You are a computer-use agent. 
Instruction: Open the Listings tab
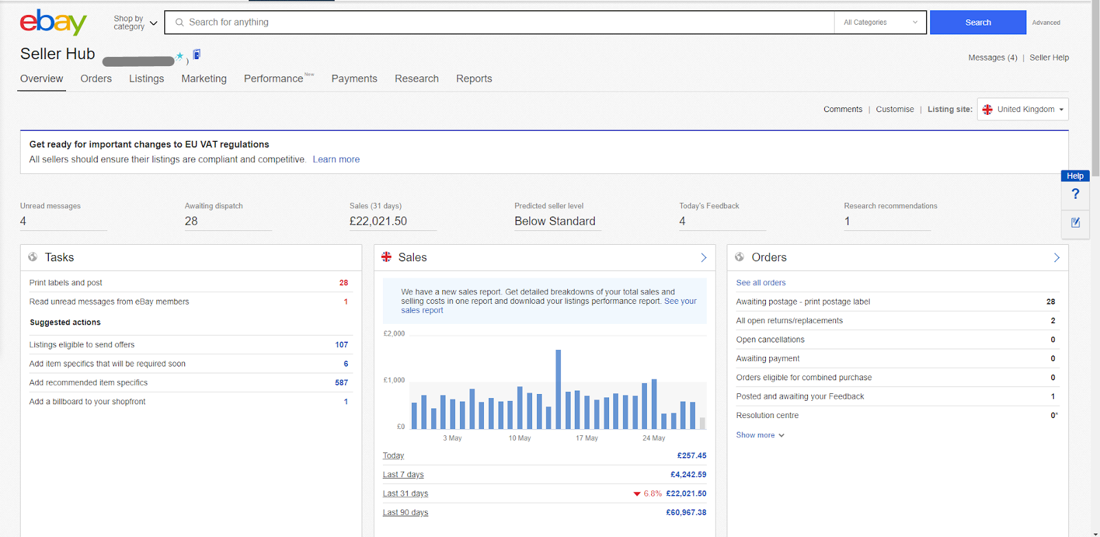(x=146, y=78)
